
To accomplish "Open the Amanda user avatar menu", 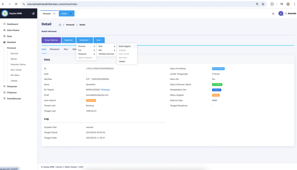I will tap(280, 14).
